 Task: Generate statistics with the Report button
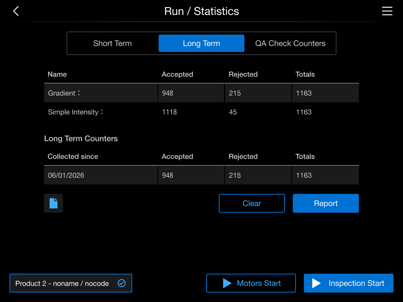(325, 203)
